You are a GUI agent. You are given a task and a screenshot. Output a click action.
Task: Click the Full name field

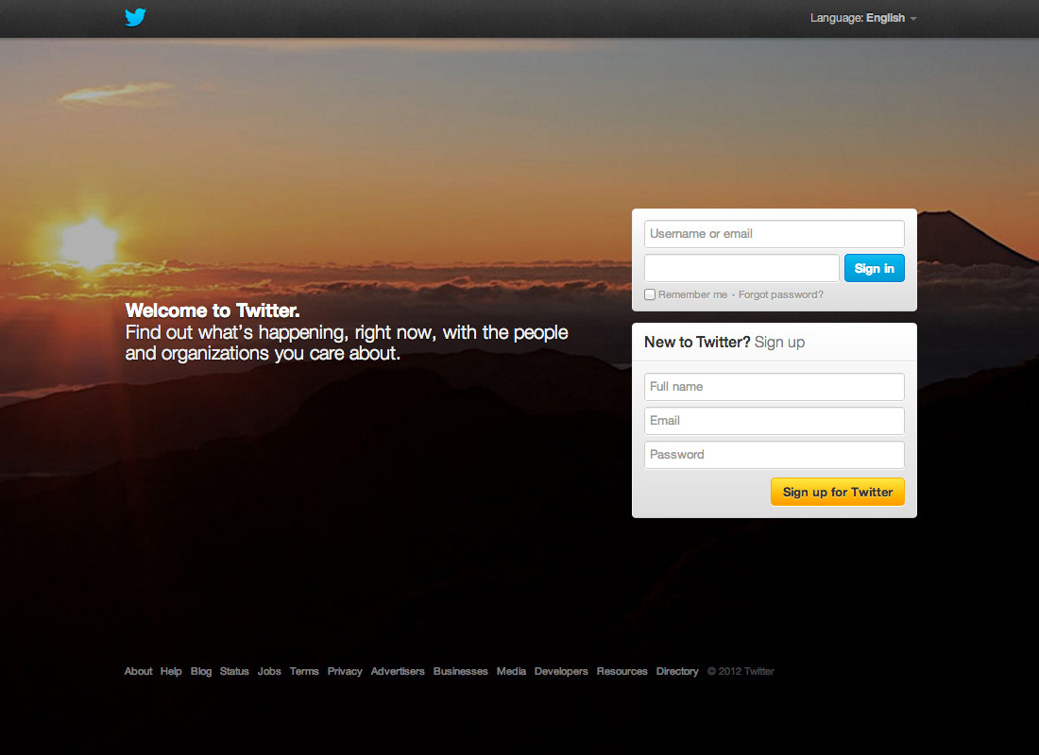(774, 386)
